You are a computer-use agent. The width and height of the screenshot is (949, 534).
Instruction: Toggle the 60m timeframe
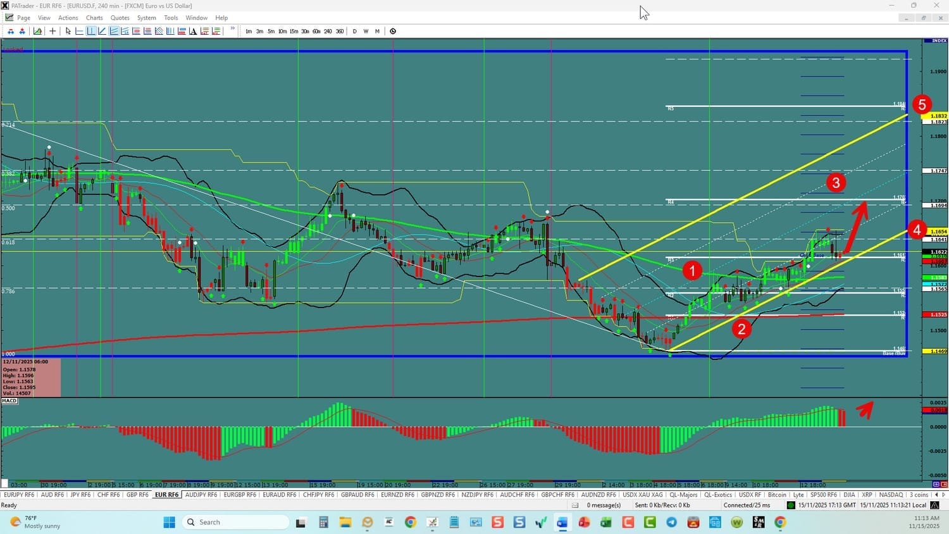[x=316, y=31]
